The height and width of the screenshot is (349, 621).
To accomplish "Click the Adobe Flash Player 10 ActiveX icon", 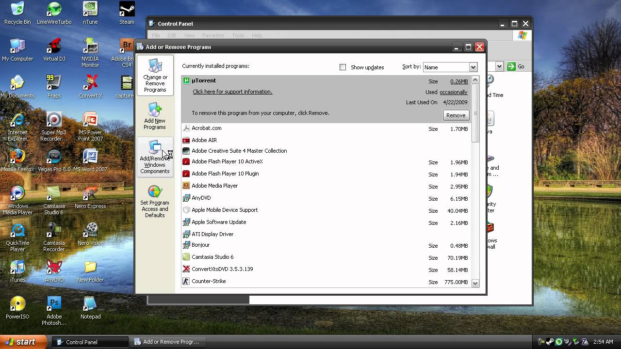I will pyautogui.click(x=186, y=162).
